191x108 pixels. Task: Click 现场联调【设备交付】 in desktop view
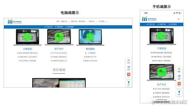pyautogui.click(x=59, y=61)
